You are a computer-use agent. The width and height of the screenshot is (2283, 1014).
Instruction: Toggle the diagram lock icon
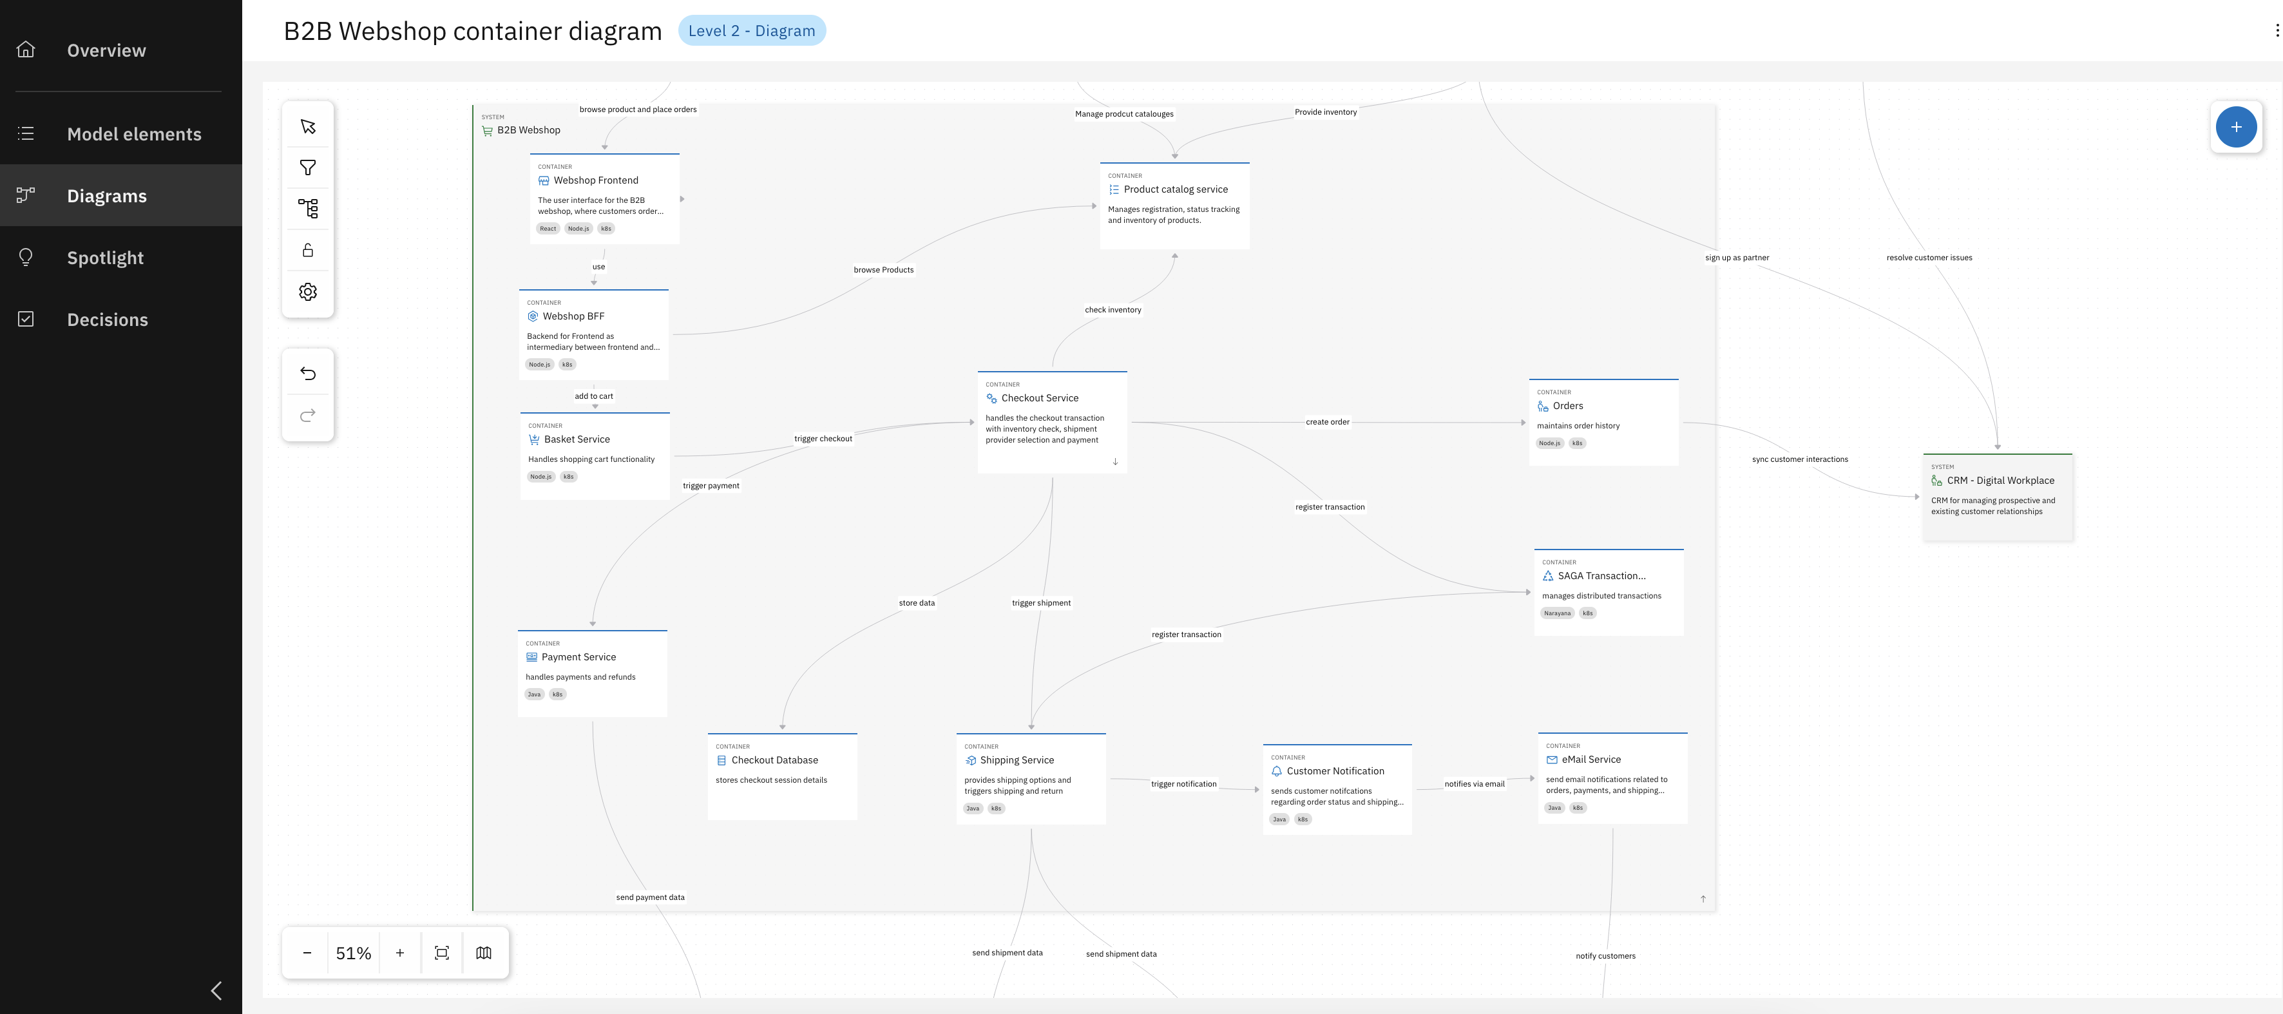[307, 250]
